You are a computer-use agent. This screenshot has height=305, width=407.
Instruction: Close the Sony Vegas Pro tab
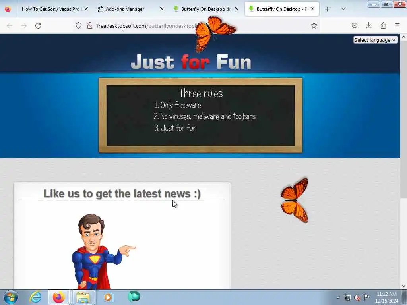[86, 9]
